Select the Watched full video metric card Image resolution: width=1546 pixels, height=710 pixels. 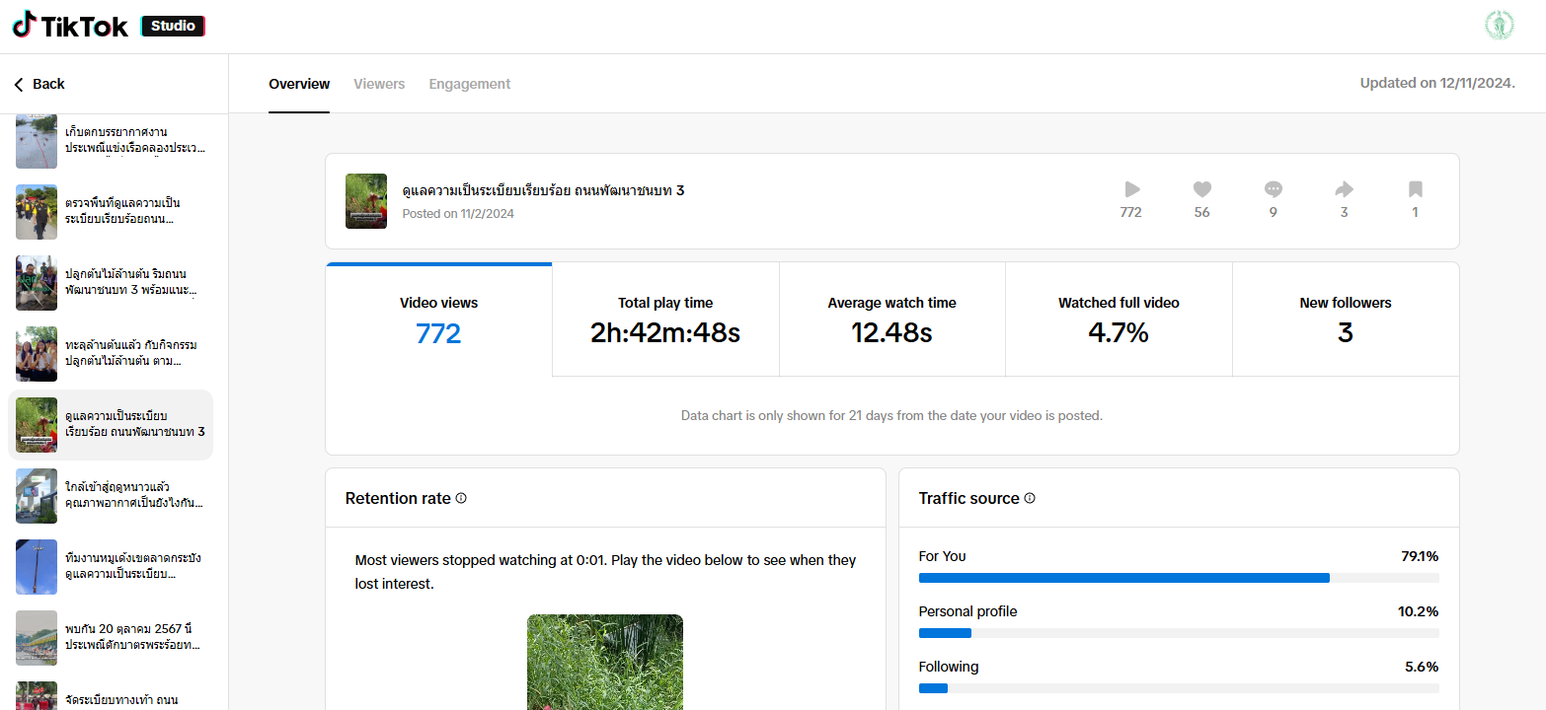pyautogui.click(x=1119, y=319)
